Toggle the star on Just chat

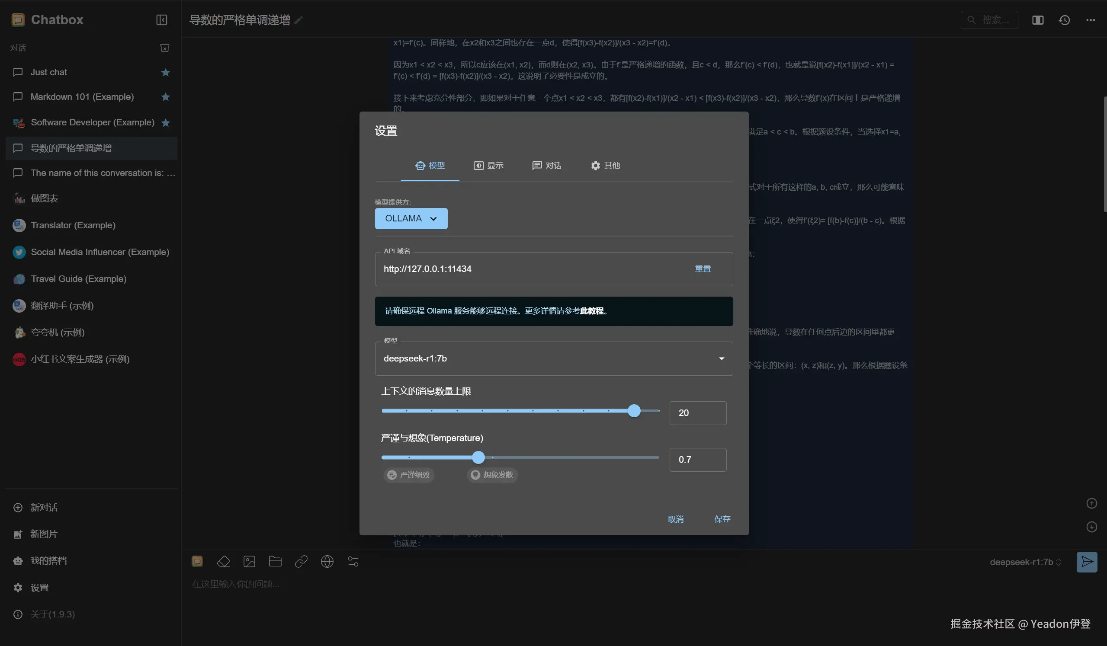165,72
